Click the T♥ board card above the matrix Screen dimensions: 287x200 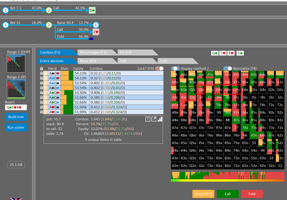tap(223, 53)
